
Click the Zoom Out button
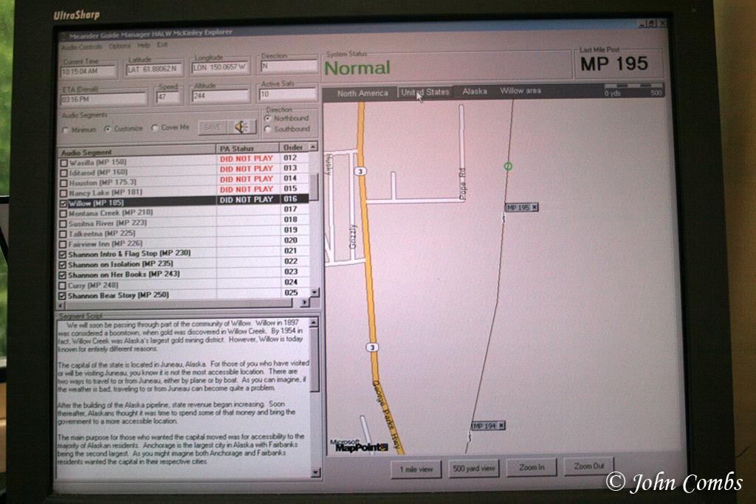tap(588, 466)
